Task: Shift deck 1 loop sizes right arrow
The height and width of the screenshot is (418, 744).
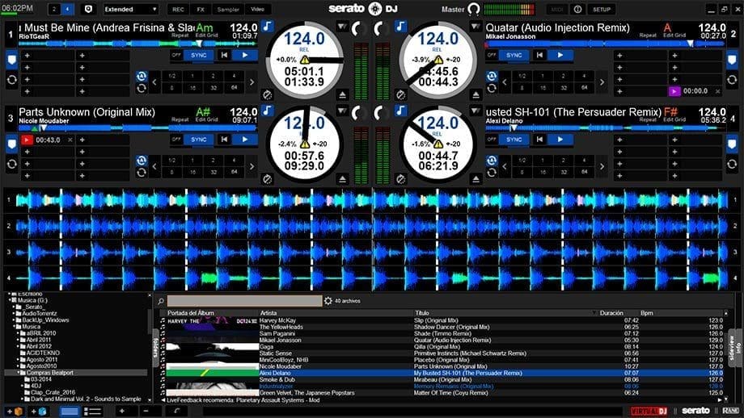Action: coord(252,82)
